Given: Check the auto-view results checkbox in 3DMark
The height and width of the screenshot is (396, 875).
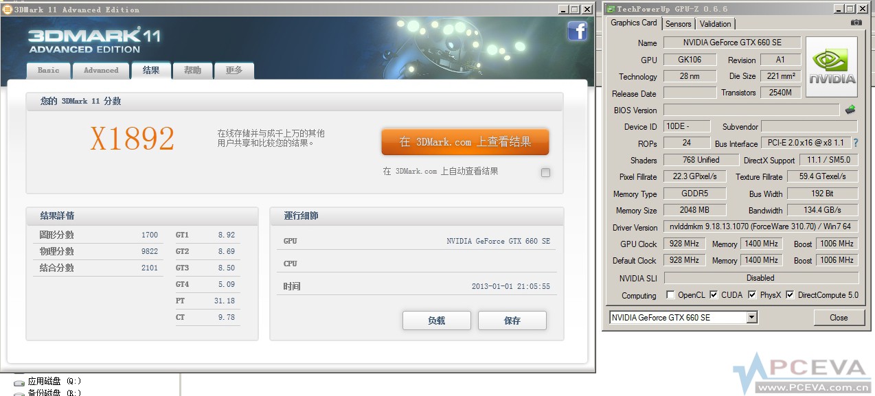Looking at the screenshot, I should coord(545,172).
